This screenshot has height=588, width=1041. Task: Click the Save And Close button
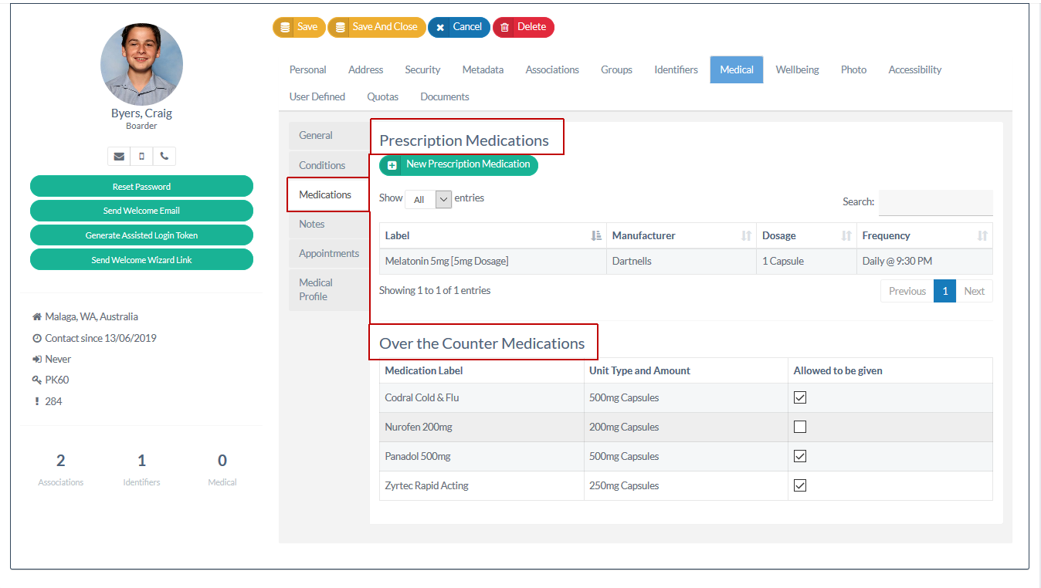[376, 27]
